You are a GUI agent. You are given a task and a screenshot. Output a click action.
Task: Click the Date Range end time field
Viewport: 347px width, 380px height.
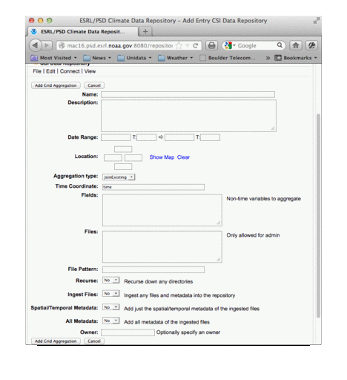(210, 137)
